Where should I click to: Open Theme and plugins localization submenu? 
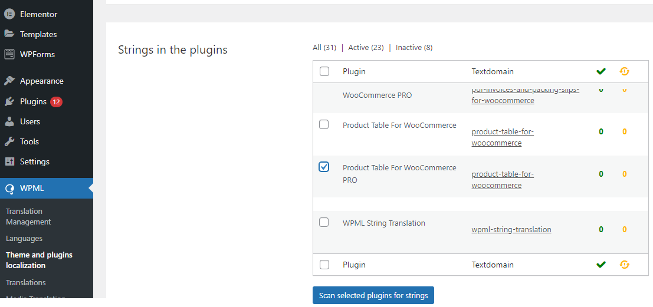pyautogui.click(x=39, y=260)
